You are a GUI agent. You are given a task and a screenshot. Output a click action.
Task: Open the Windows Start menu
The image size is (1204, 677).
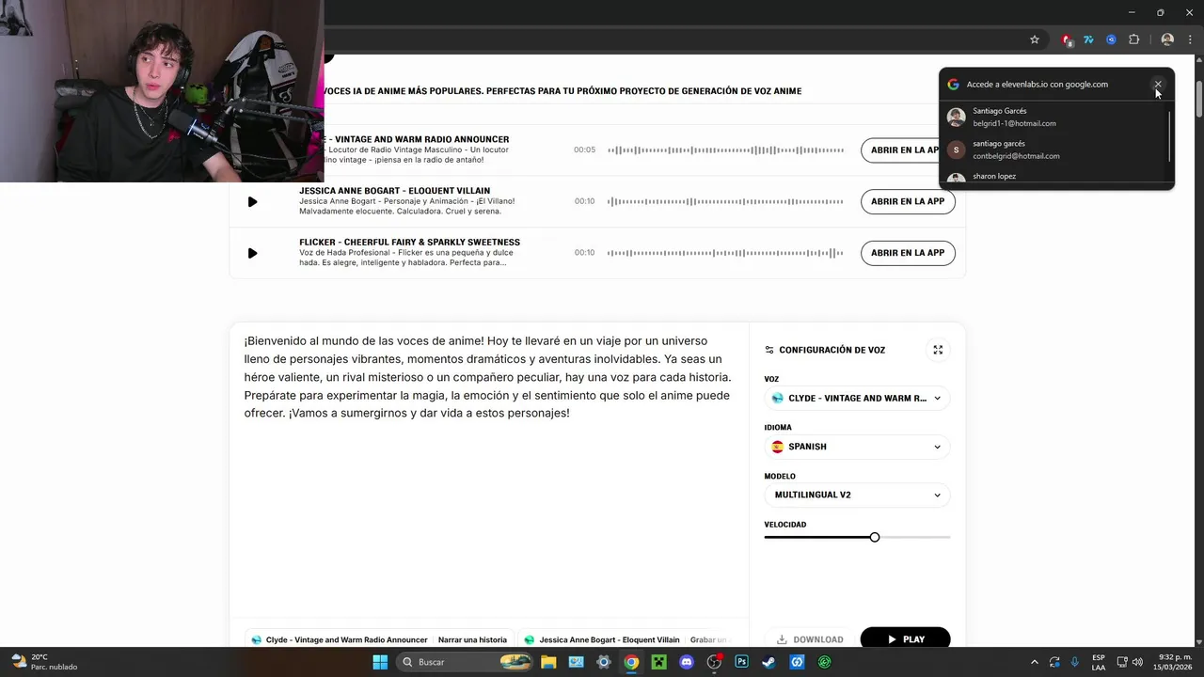380,662
